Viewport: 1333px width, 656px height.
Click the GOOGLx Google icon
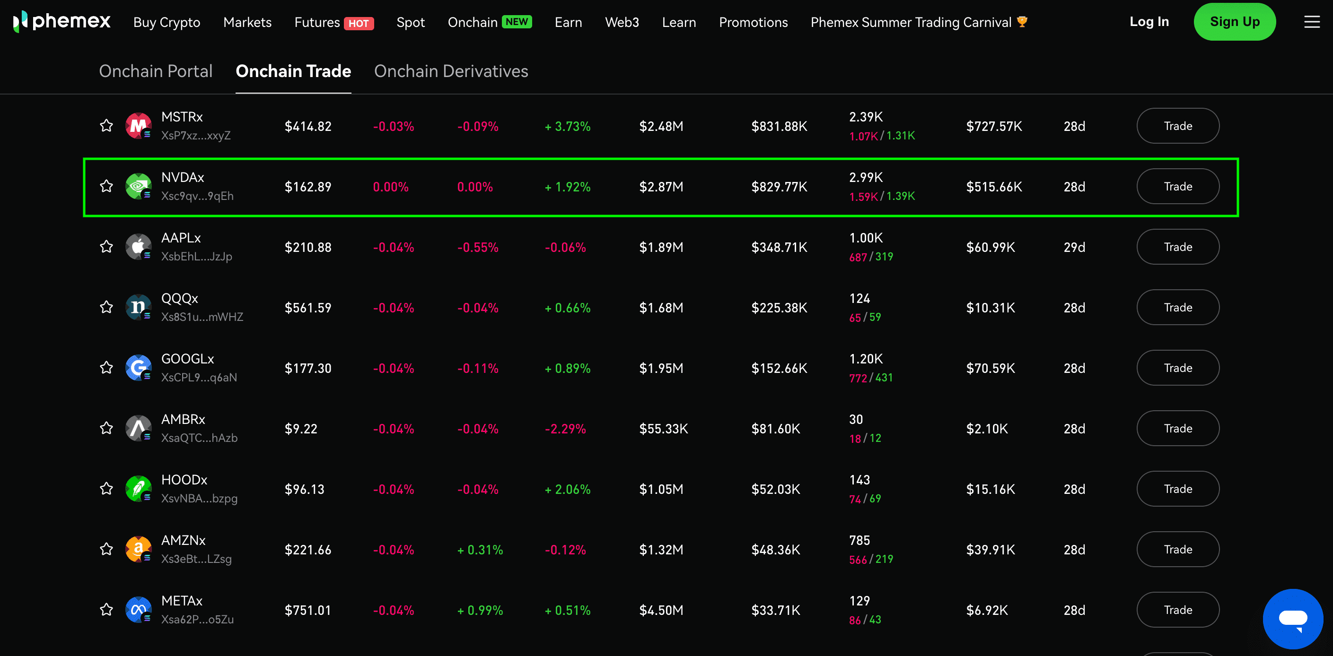[x=138, y=368]
